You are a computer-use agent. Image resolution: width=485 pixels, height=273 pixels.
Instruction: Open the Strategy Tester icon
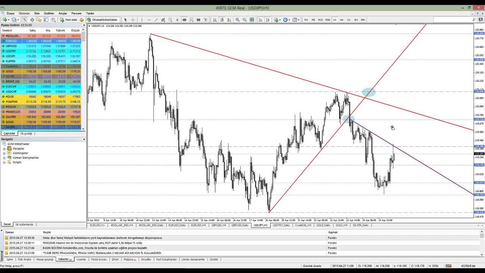pos(53,20)
